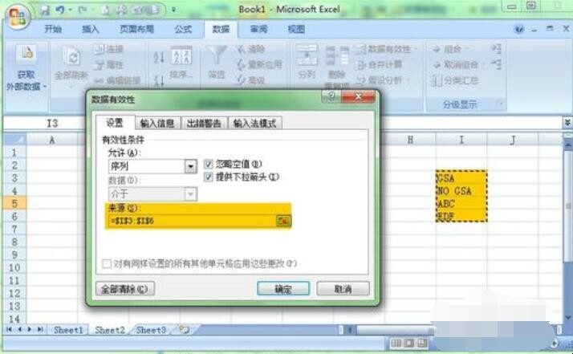
Task: Click the select-all corner of worksheet
Action: [x=15, y=140]
